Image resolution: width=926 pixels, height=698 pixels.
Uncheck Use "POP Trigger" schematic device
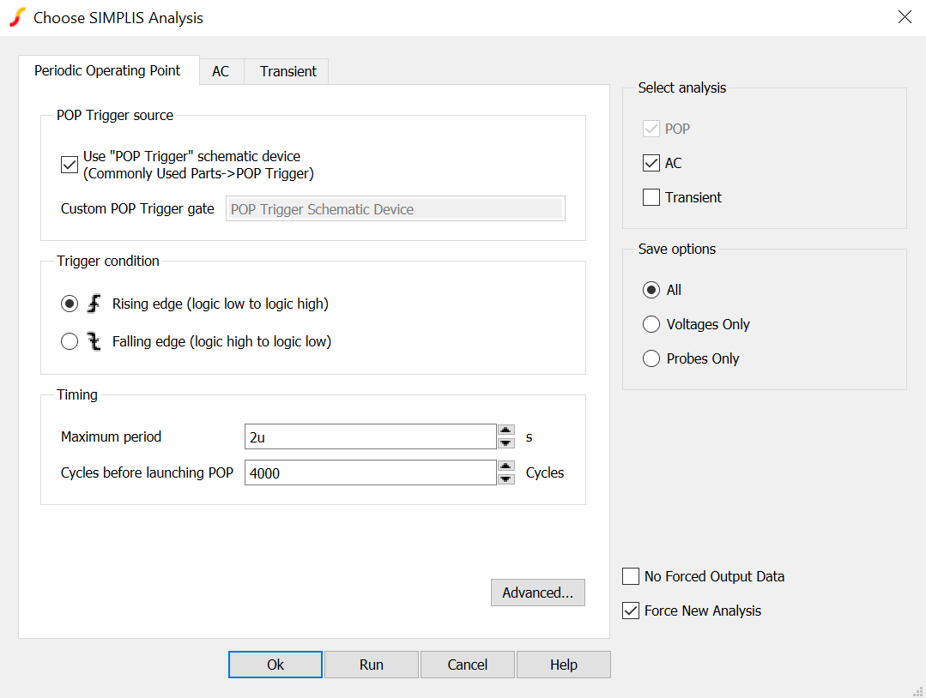pyautogui.click(x=70, y=165)
